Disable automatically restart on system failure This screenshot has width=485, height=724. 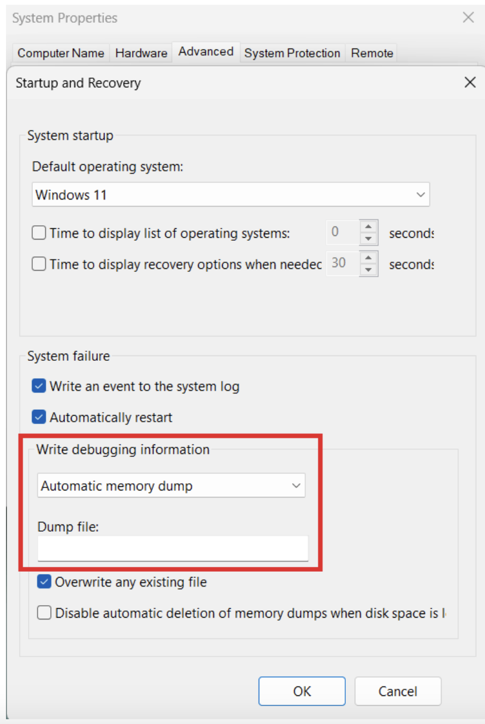[38, 417]
